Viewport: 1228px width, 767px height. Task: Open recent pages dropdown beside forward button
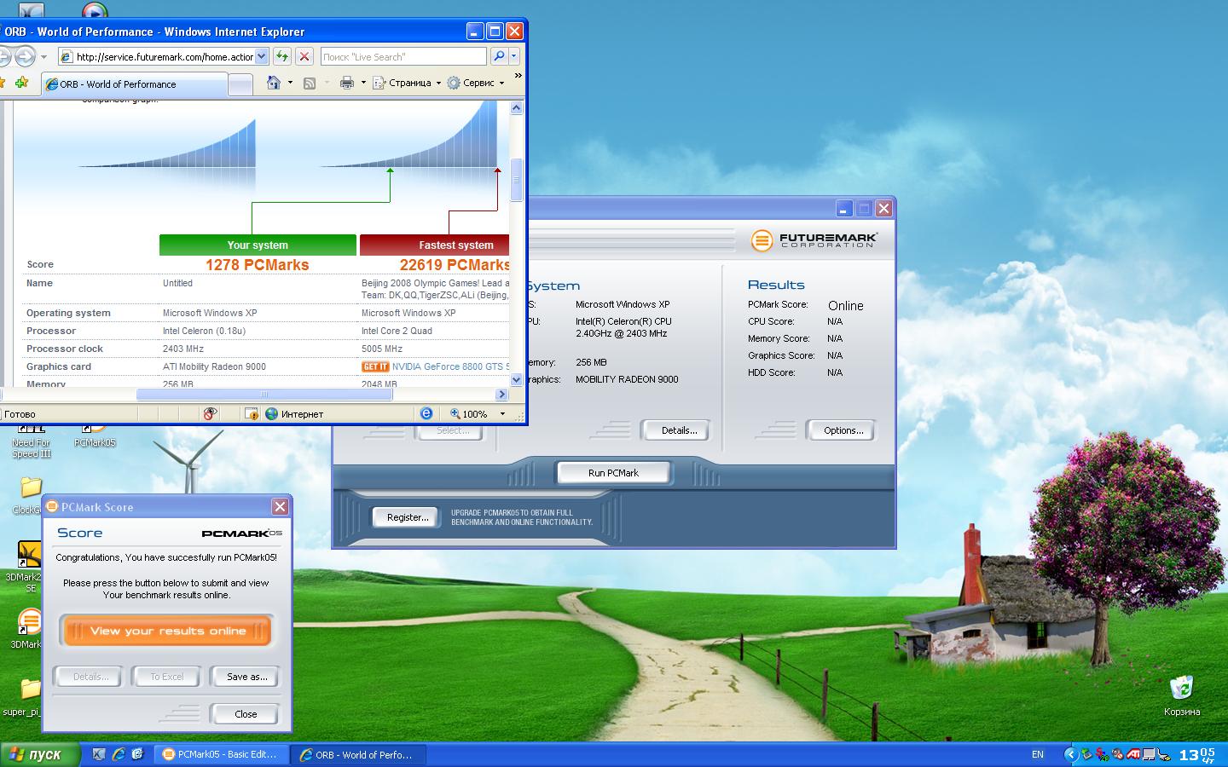(x=43, y=57)
